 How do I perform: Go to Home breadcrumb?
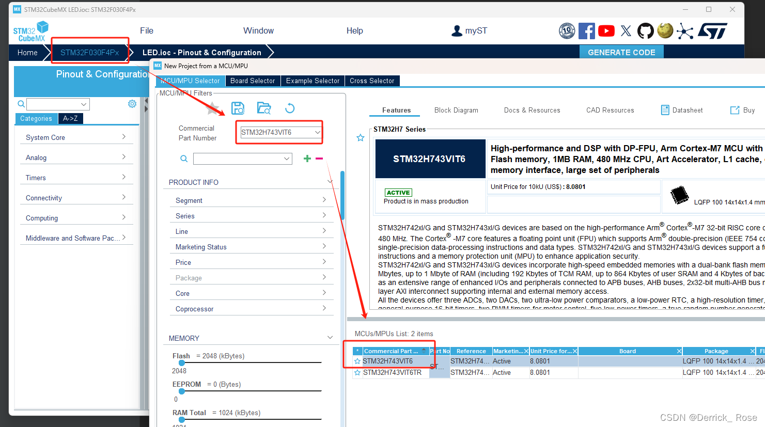(27, 53)
